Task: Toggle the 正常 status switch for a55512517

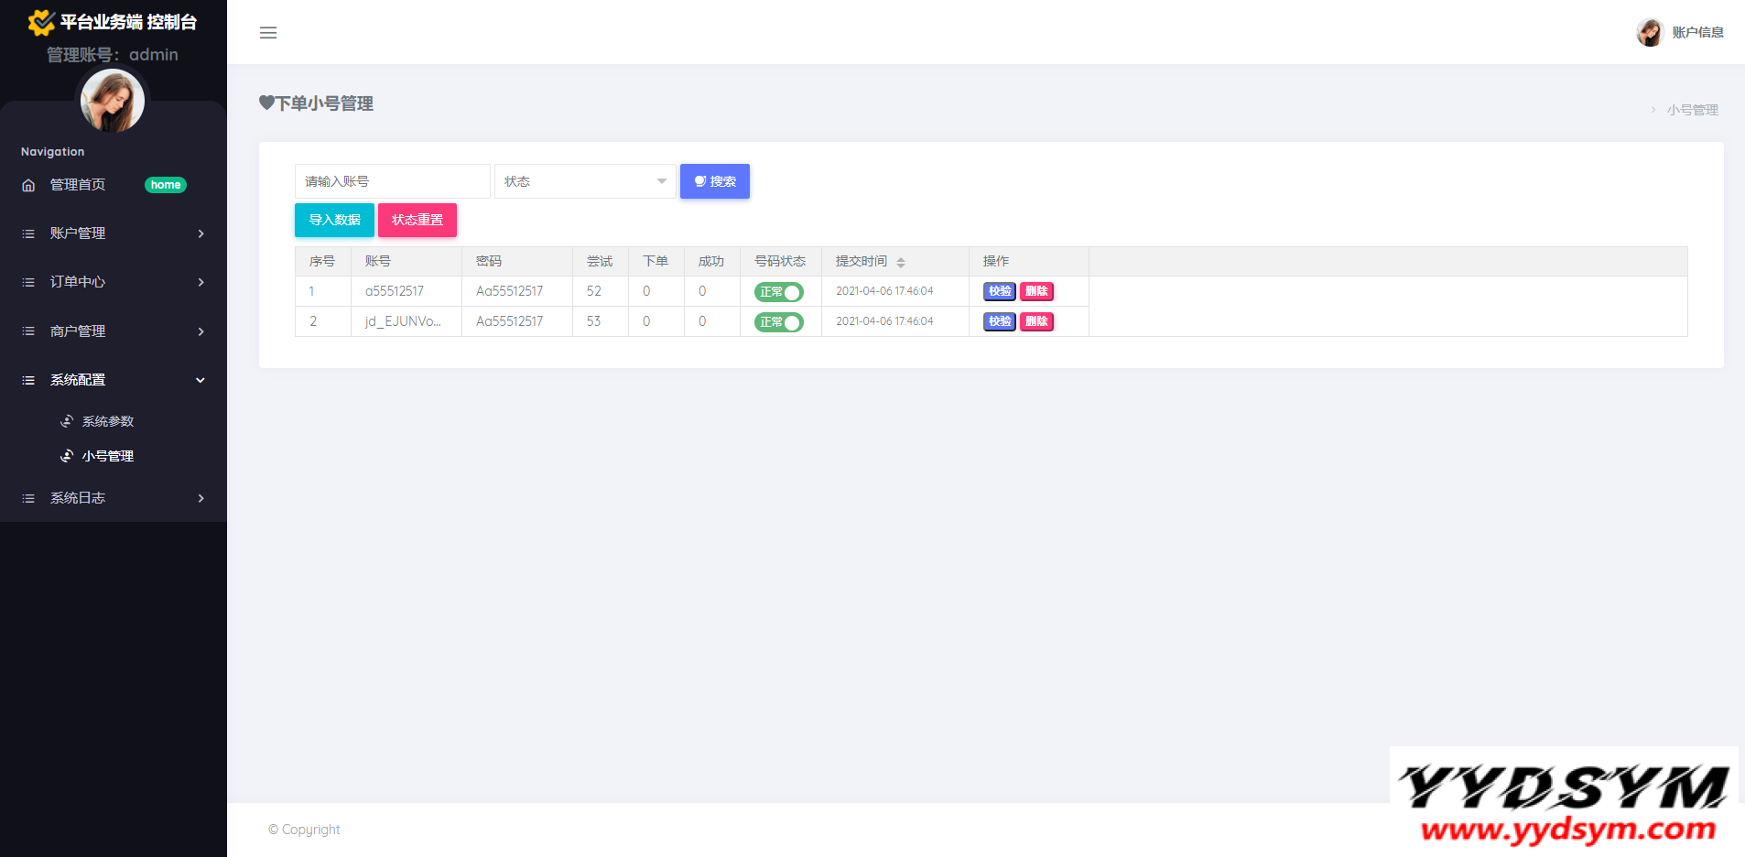Action: tap(778, 292)
